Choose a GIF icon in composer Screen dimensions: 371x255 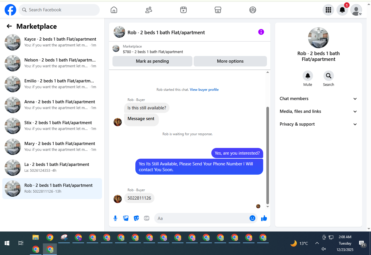point(147,218)
